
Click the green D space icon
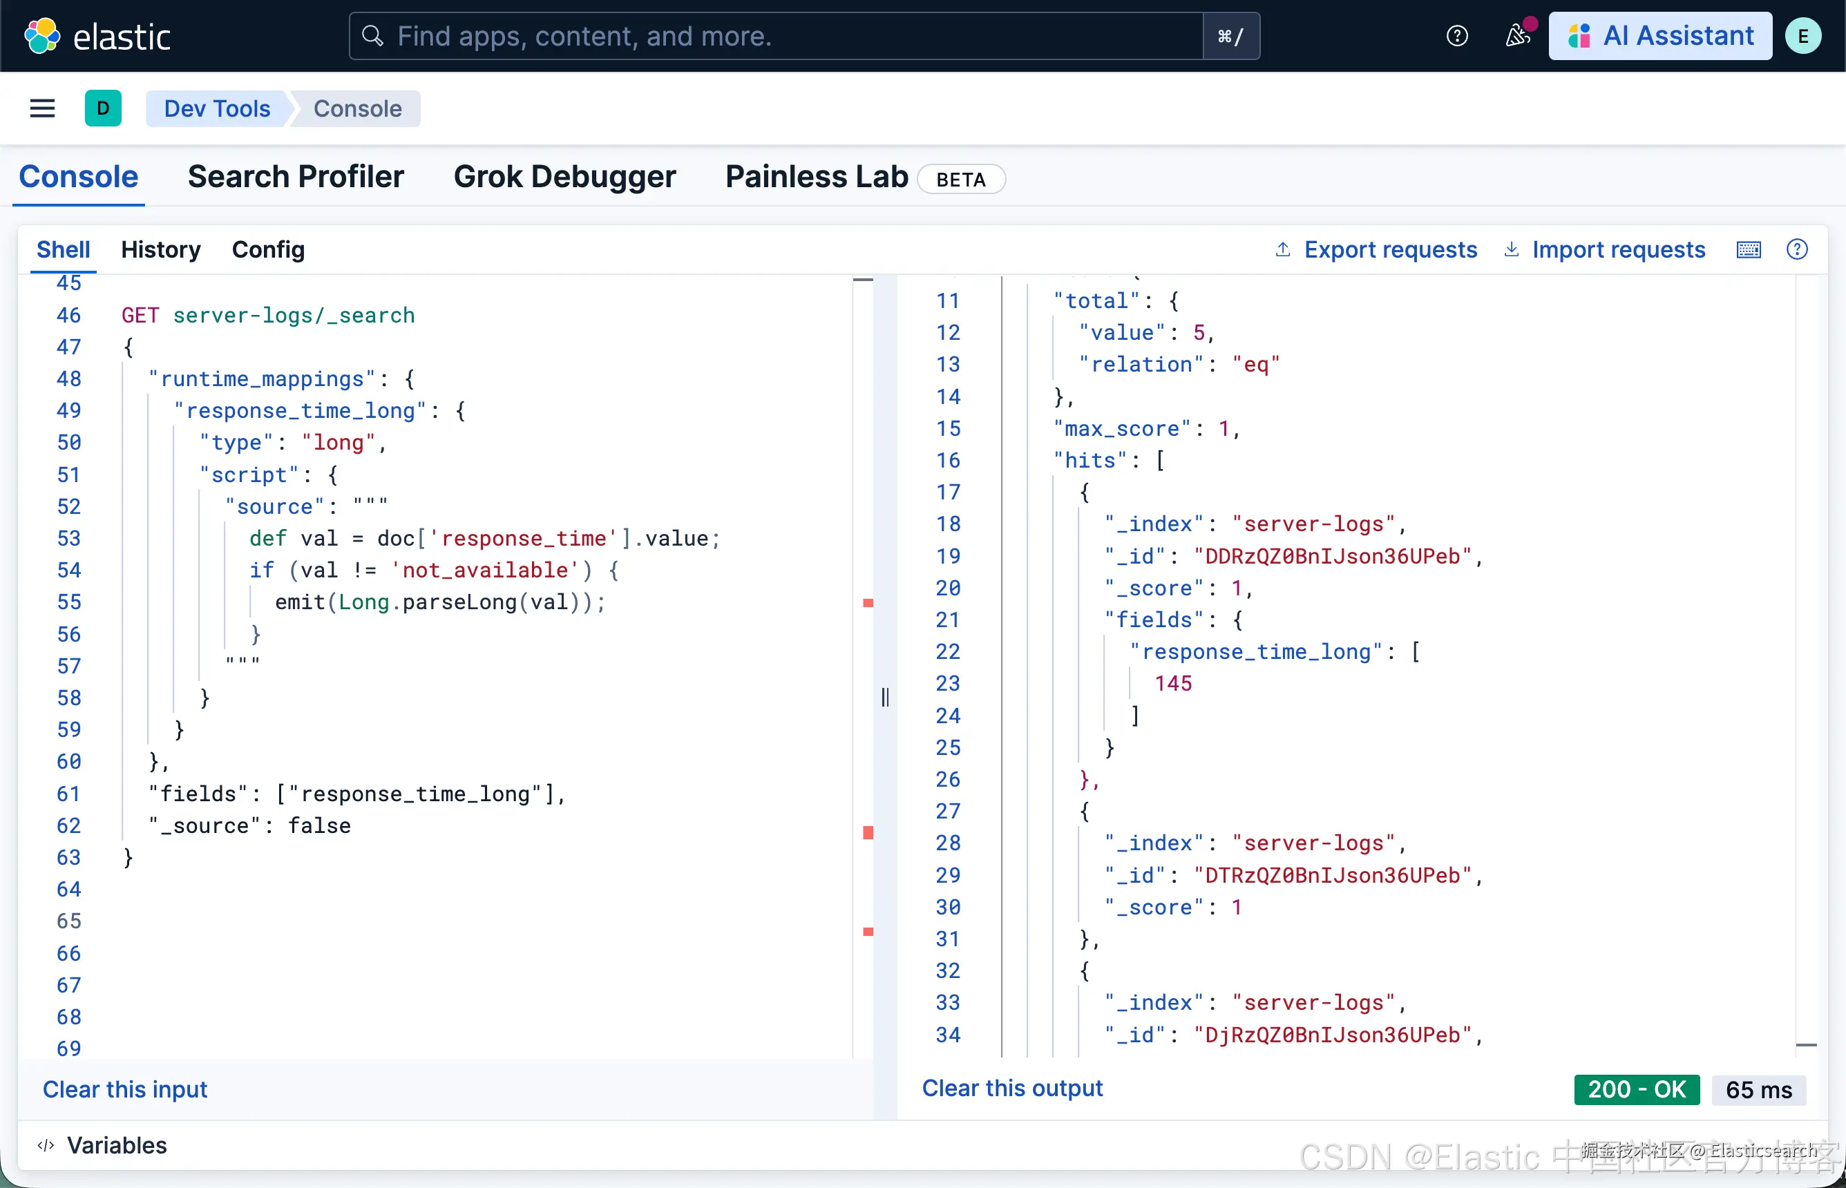coord(103,108)
